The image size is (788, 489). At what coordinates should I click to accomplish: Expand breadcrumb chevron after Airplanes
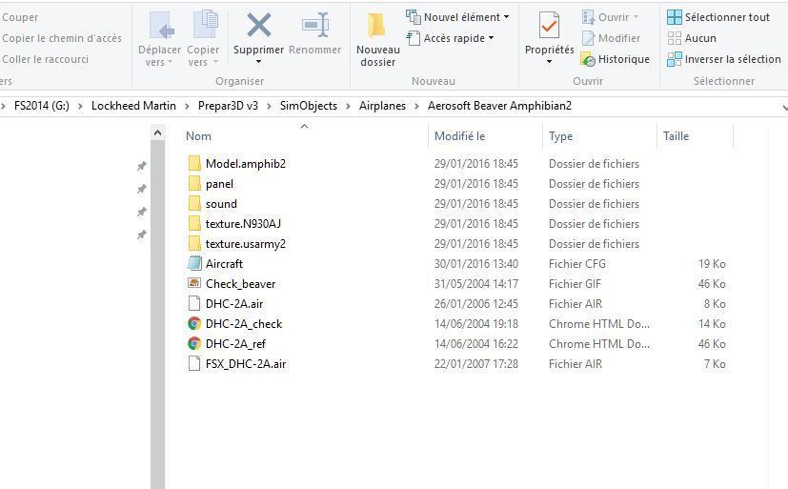coord(416,106)
